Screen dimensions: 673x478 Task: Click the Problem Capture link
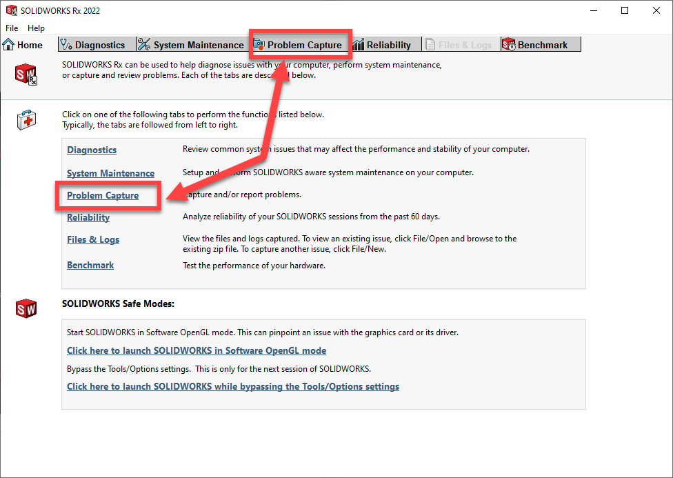103,195
